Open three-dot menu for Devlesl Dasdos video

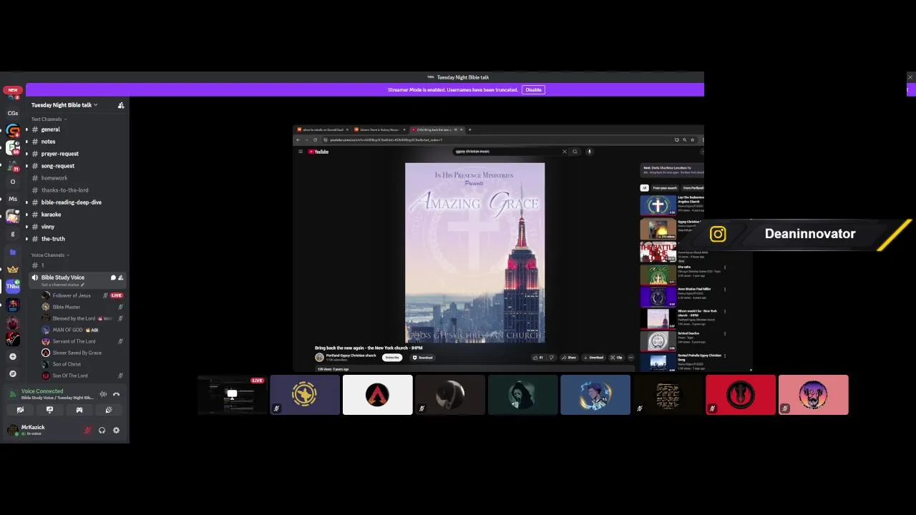725,334
